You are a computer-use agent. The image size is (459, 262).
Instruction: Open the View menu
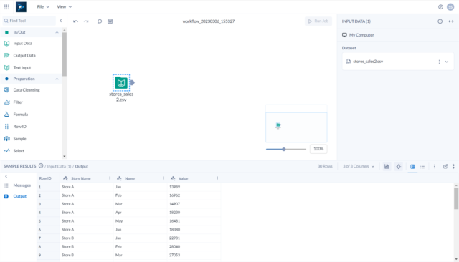point(64,6)
